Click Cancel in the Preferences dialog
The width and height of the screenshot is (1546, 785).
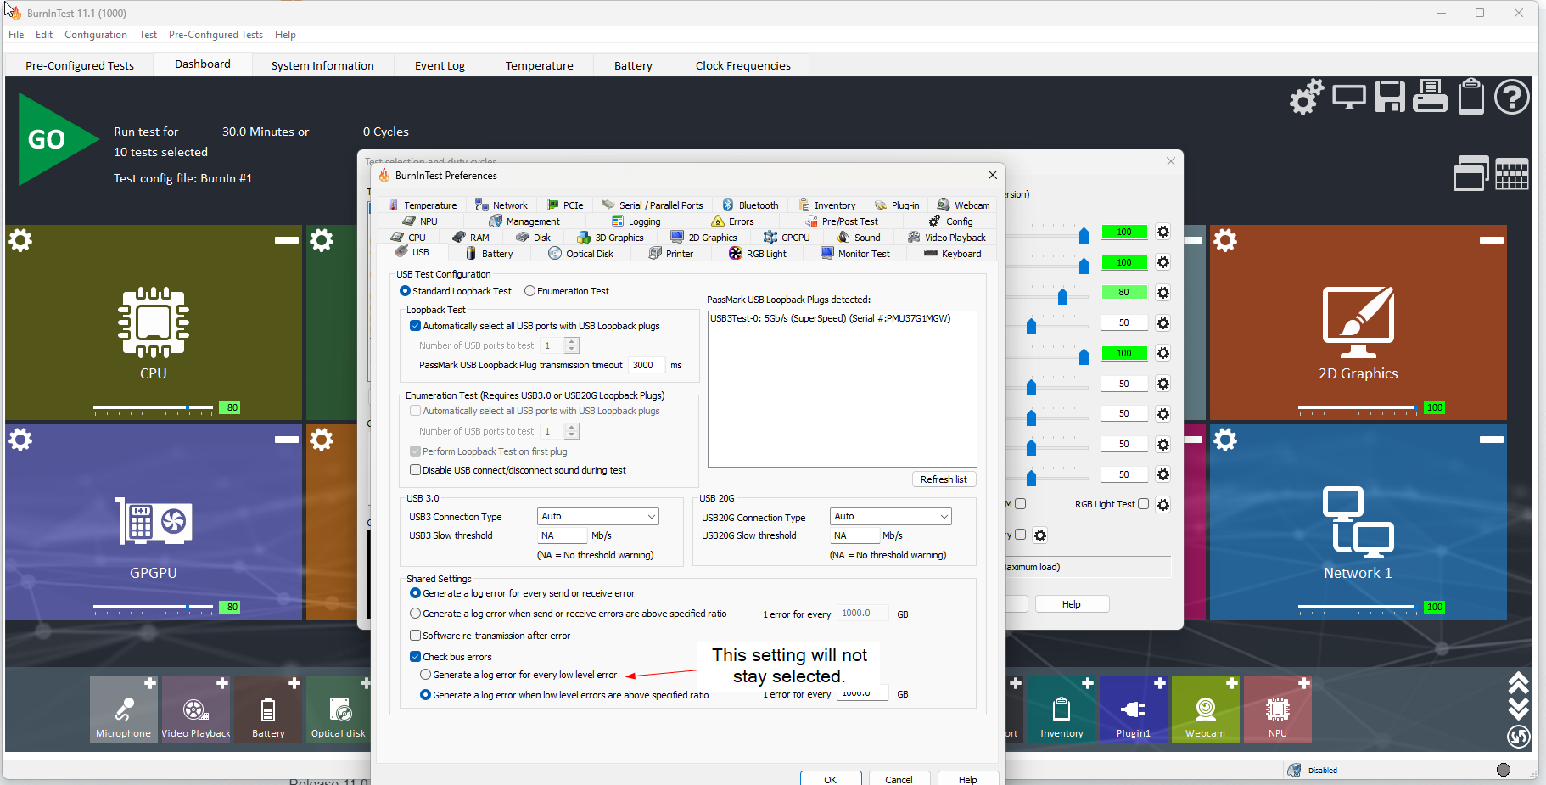point(899,779)
